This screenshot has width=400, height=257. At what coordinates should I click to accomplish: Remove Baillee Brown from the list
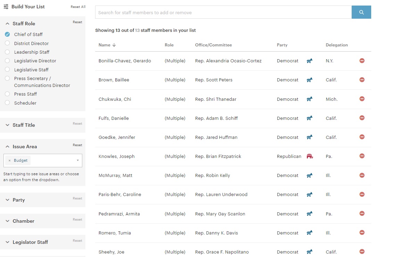pos(362,80)
